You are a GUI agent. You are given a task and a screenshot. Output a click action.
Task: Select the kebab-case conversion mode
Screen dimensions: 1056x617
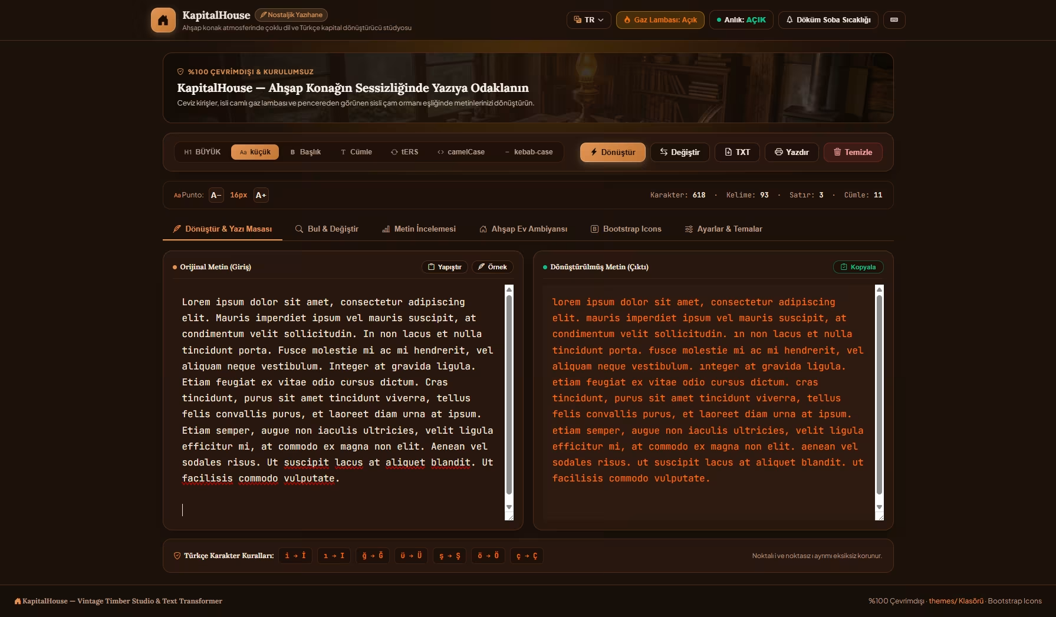(529, 152)
